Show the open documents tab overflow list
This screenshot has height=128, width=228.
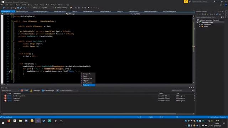point(194,11)
